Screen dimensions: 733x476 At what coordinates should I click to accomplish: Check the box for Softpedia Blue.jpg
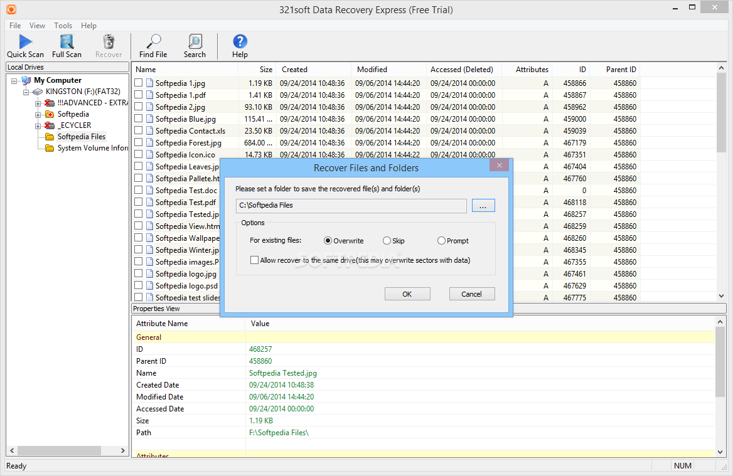click(x=138, y=119)
